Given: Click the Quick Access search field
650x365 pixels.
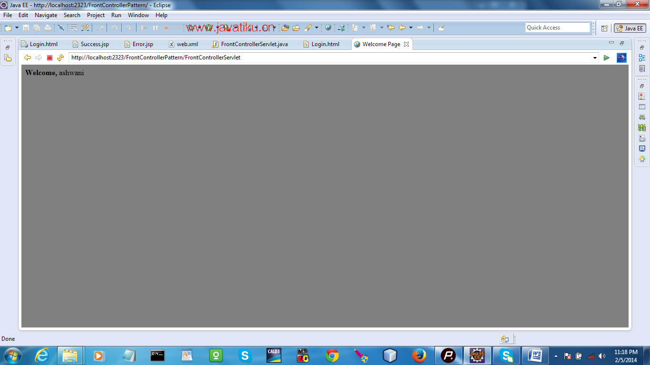Looking at the screenshot, I should (x=557, y=28).
